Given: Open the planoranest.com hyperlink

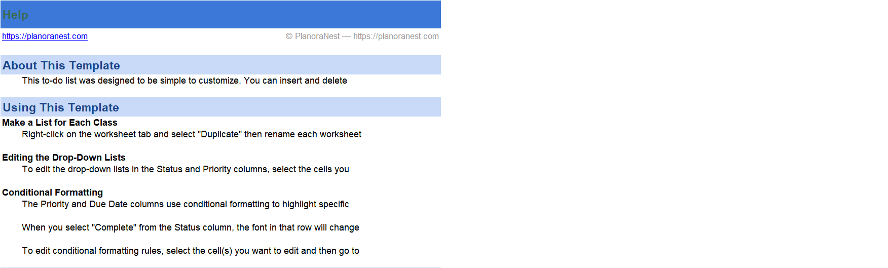Looking at the screenshot, I should pos(45,36).
